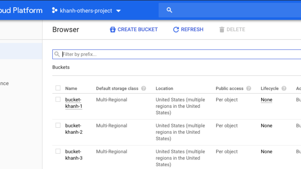Click the Create Bucket icon
Screen dimensions: 301x169
pyautogui.click(x=113, y=30)
